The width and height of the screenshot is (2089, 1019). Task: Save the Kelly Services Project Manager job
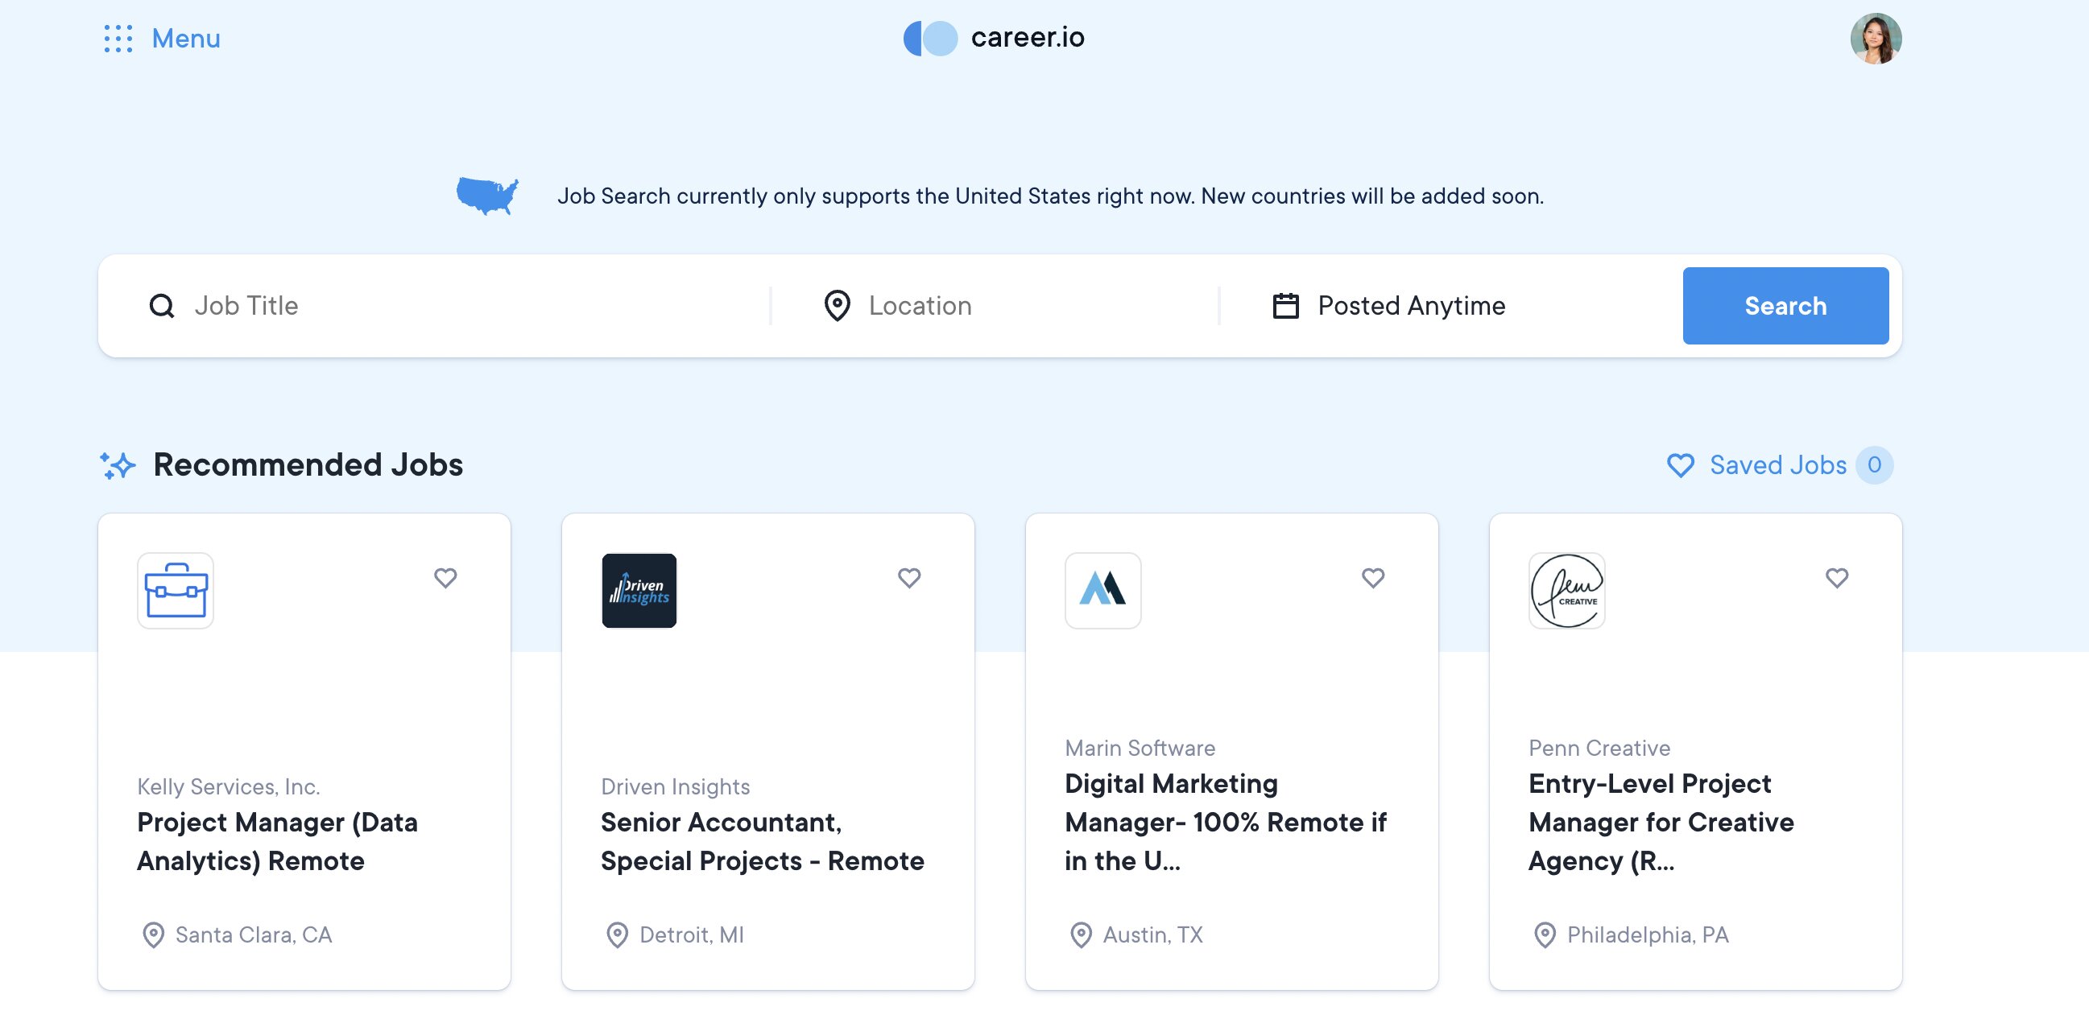coord(445,577)
